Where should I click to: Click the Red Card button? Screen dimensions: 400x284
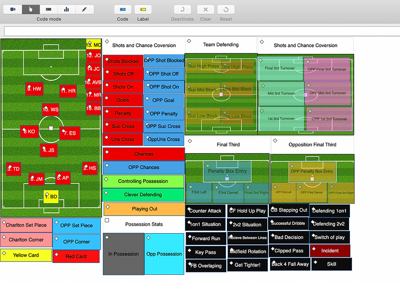[x=76, y=256]
